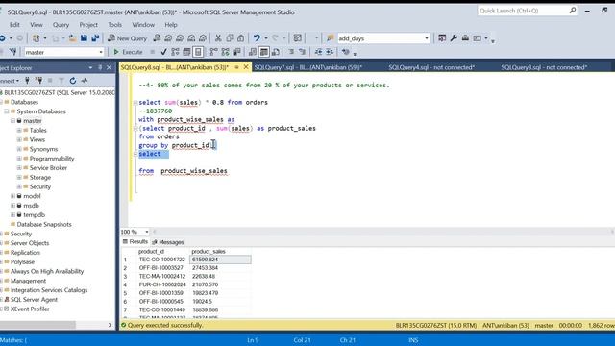Select Results to Text icon
This screenshot has height=346, width=615.
coord(253,52)
